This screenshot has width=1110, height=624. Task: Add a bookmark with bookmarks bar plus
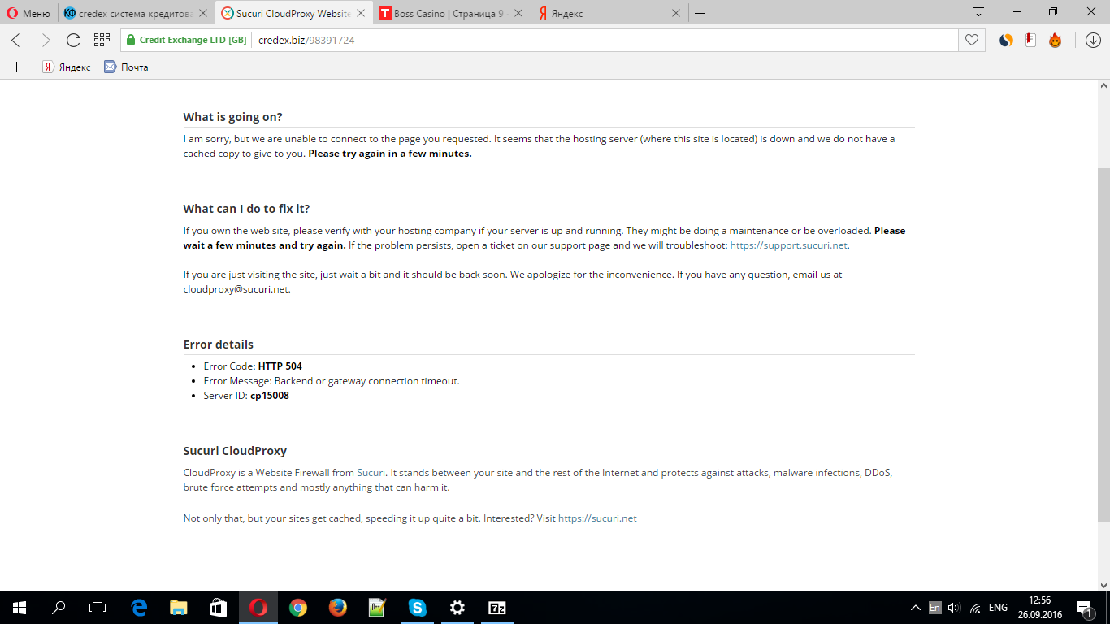16,67
